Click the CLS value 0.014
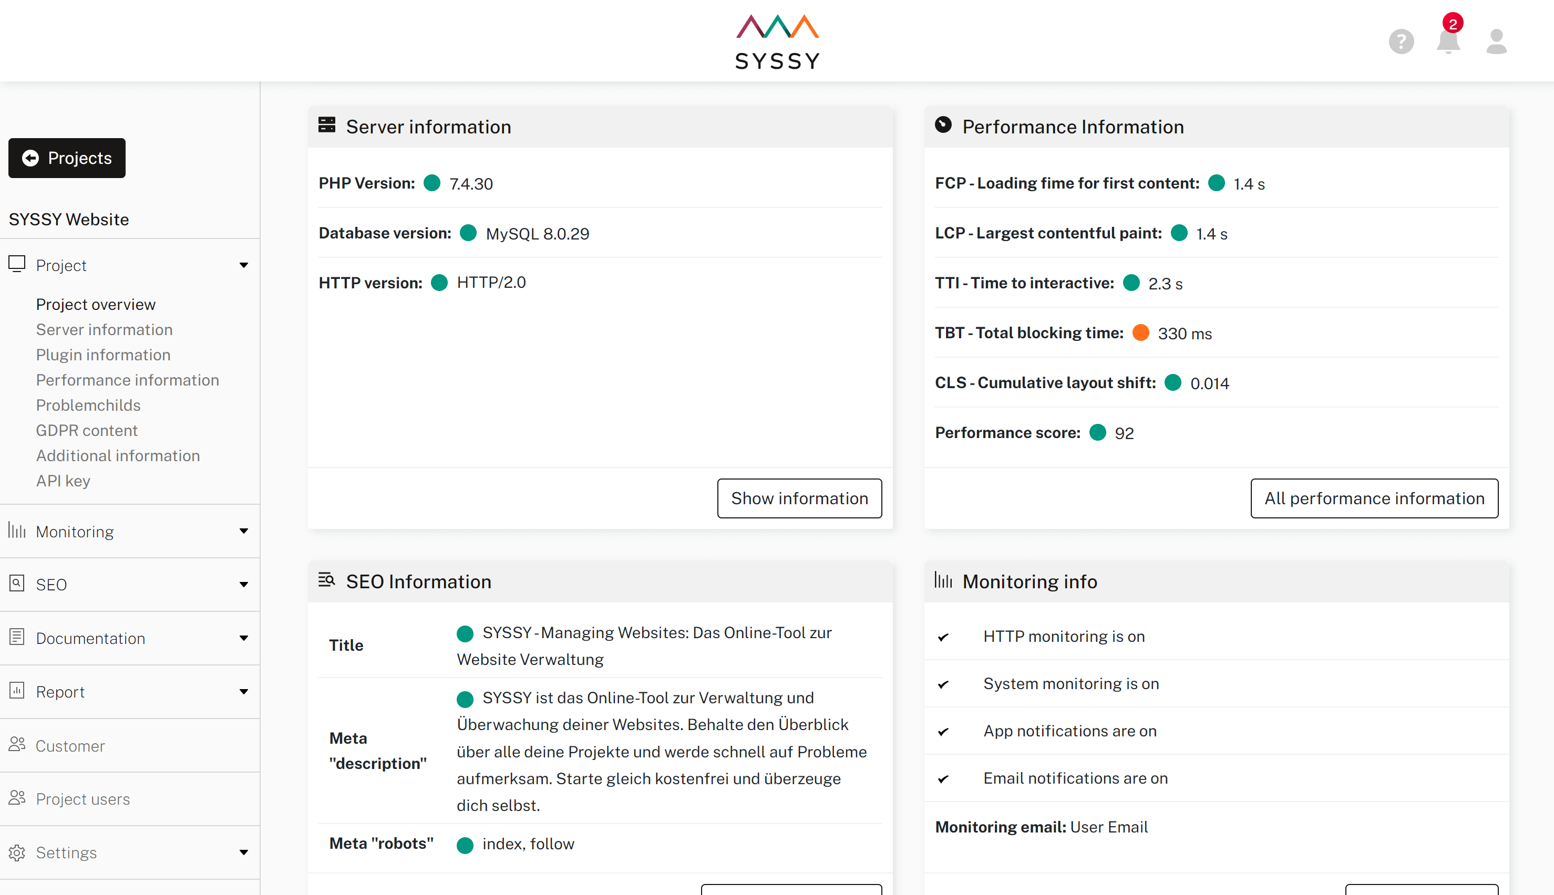The width and height of the screenshot is (1554, 895). (1210, 383)
